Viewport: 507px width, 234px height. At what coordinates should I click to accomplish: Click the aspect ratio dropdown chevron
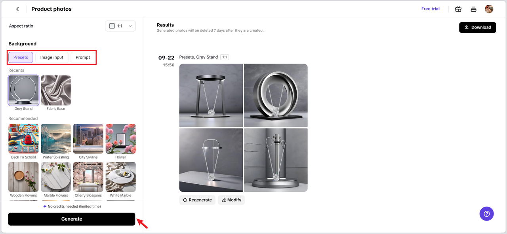click(130, 26)
